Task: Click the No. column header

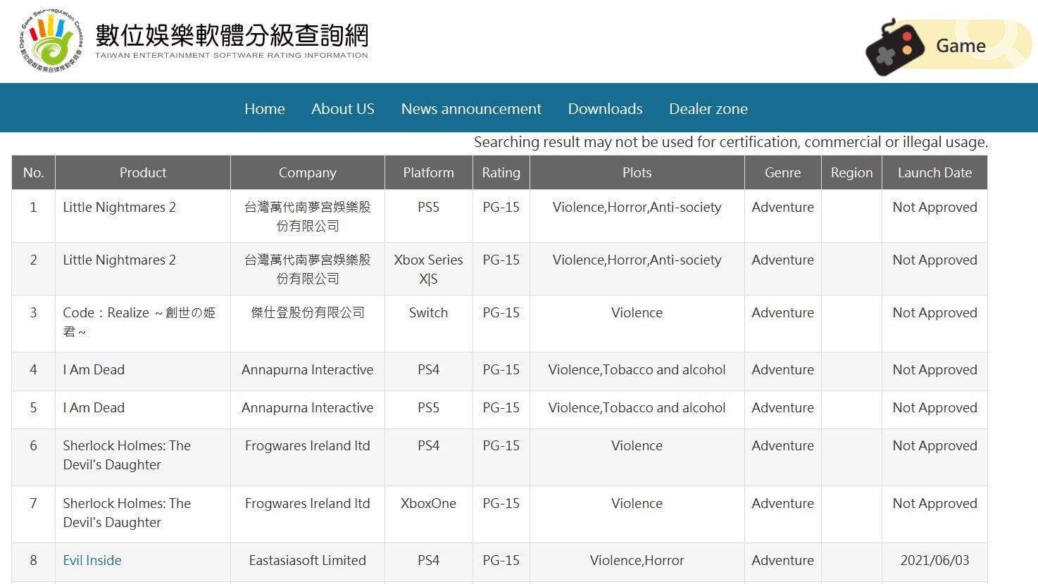Action: point(33,172)
